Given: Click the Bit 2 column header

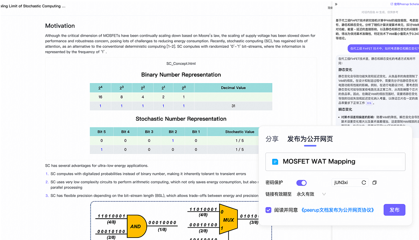Looking at the screenshot, I should coord(173,132).
